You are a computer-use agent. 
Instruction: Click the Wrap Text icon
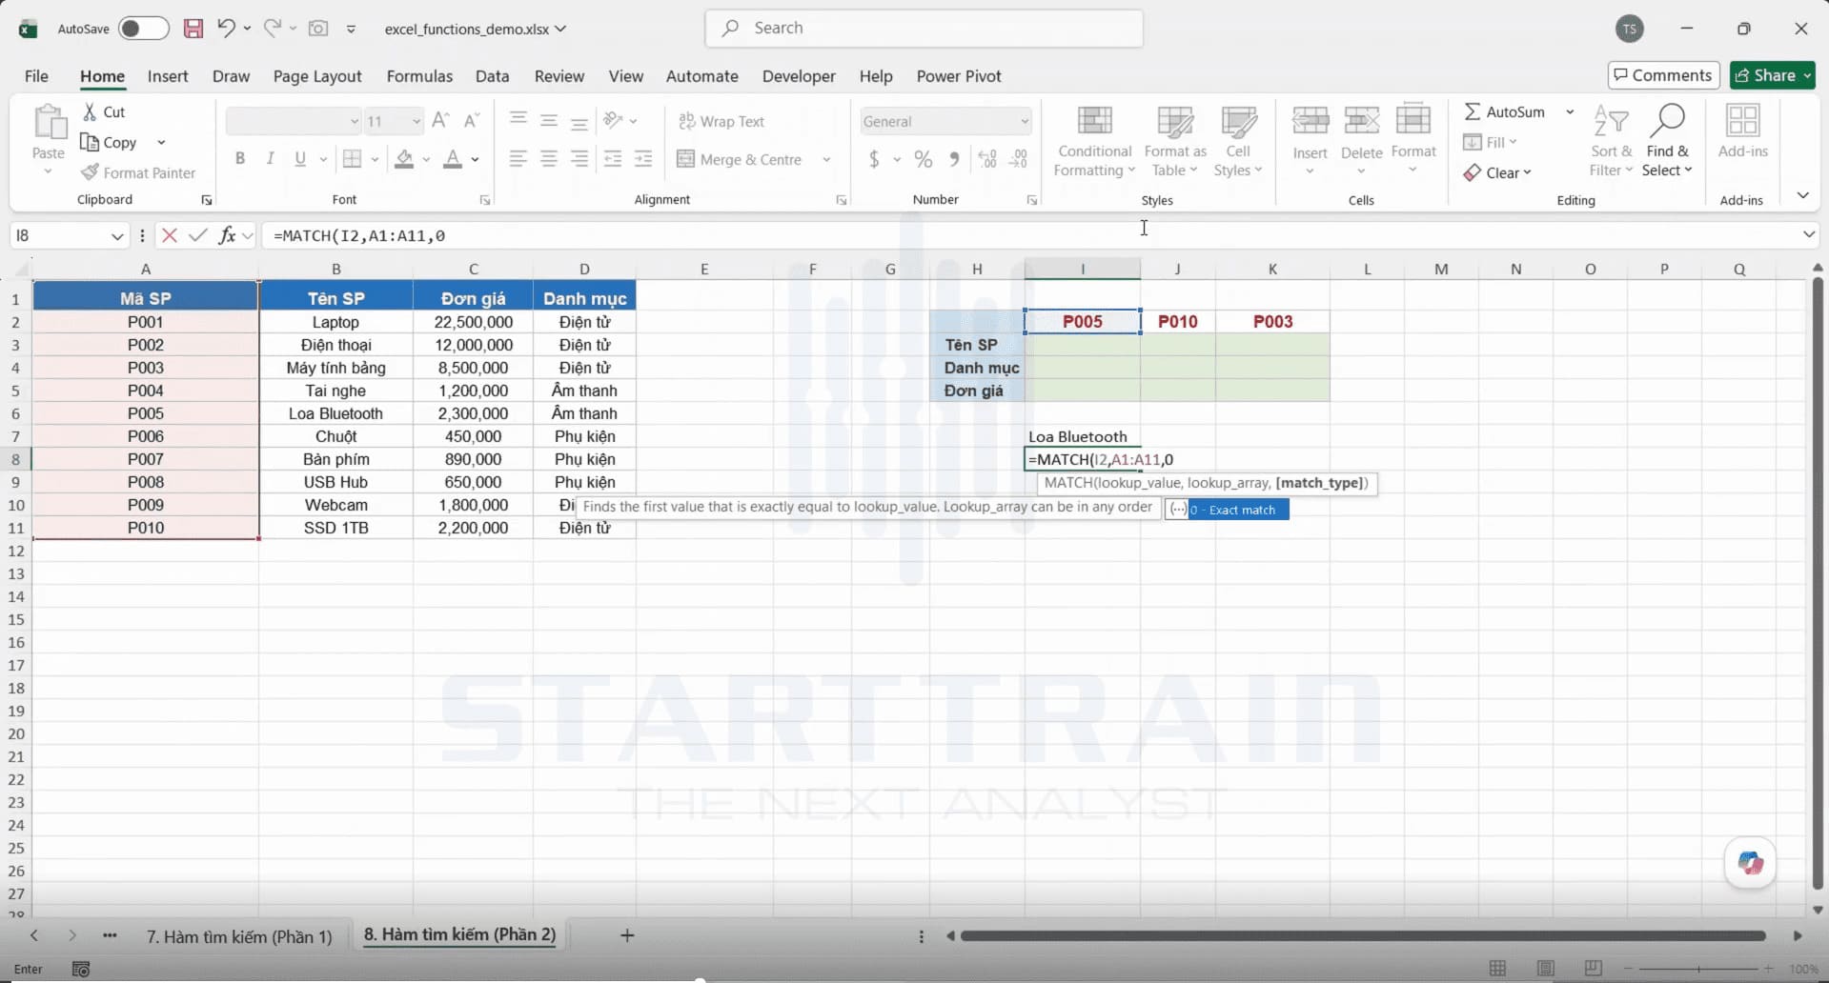pos(686,121)
